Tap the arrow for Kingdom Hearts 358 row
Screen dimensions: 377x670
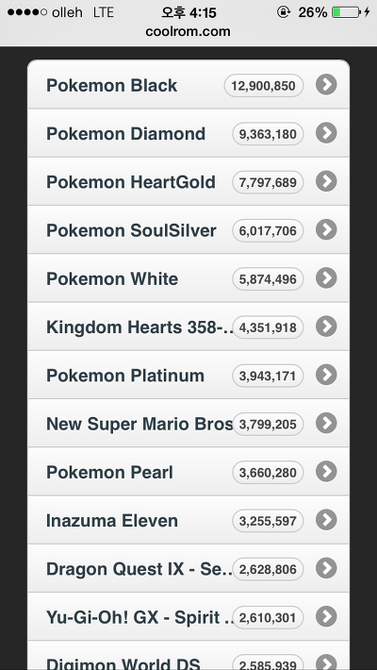point(327,327)
